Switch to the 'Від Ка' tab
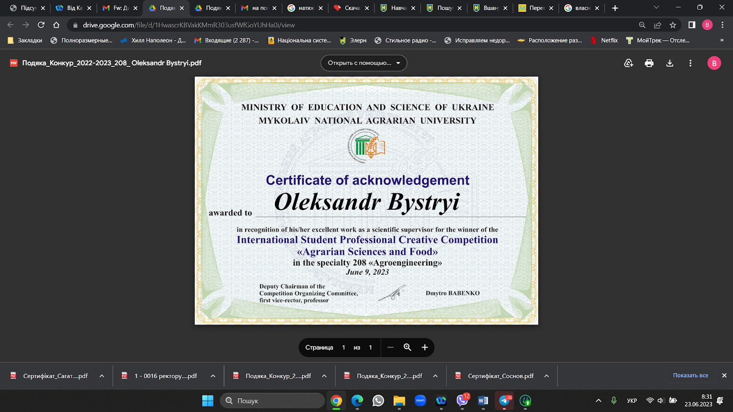Screen dimensions: 733x412 pos(73,8)
